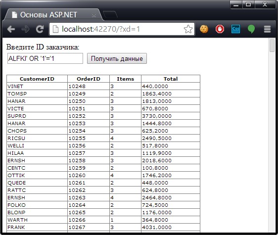Select ERNSH cell in order 10263 row
Screen dimensions: 278x235
37,197
